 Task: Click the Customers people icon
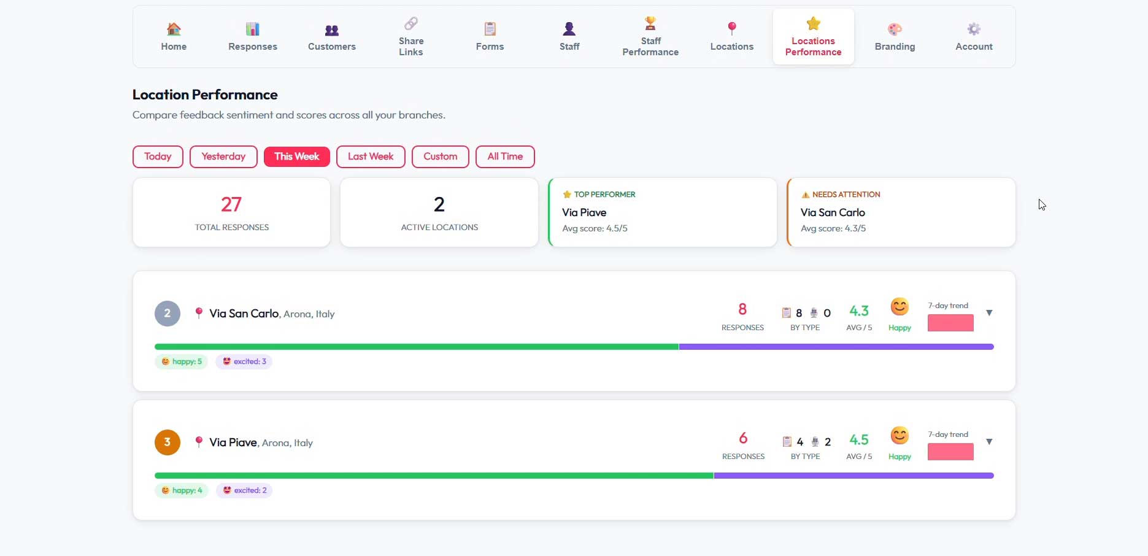pyautogui.click(x=331, y=29)
